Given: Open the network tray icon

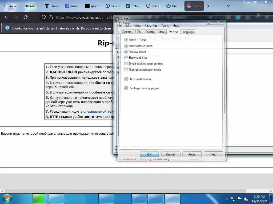Looking at the screenshot, I should click(233, 199).
